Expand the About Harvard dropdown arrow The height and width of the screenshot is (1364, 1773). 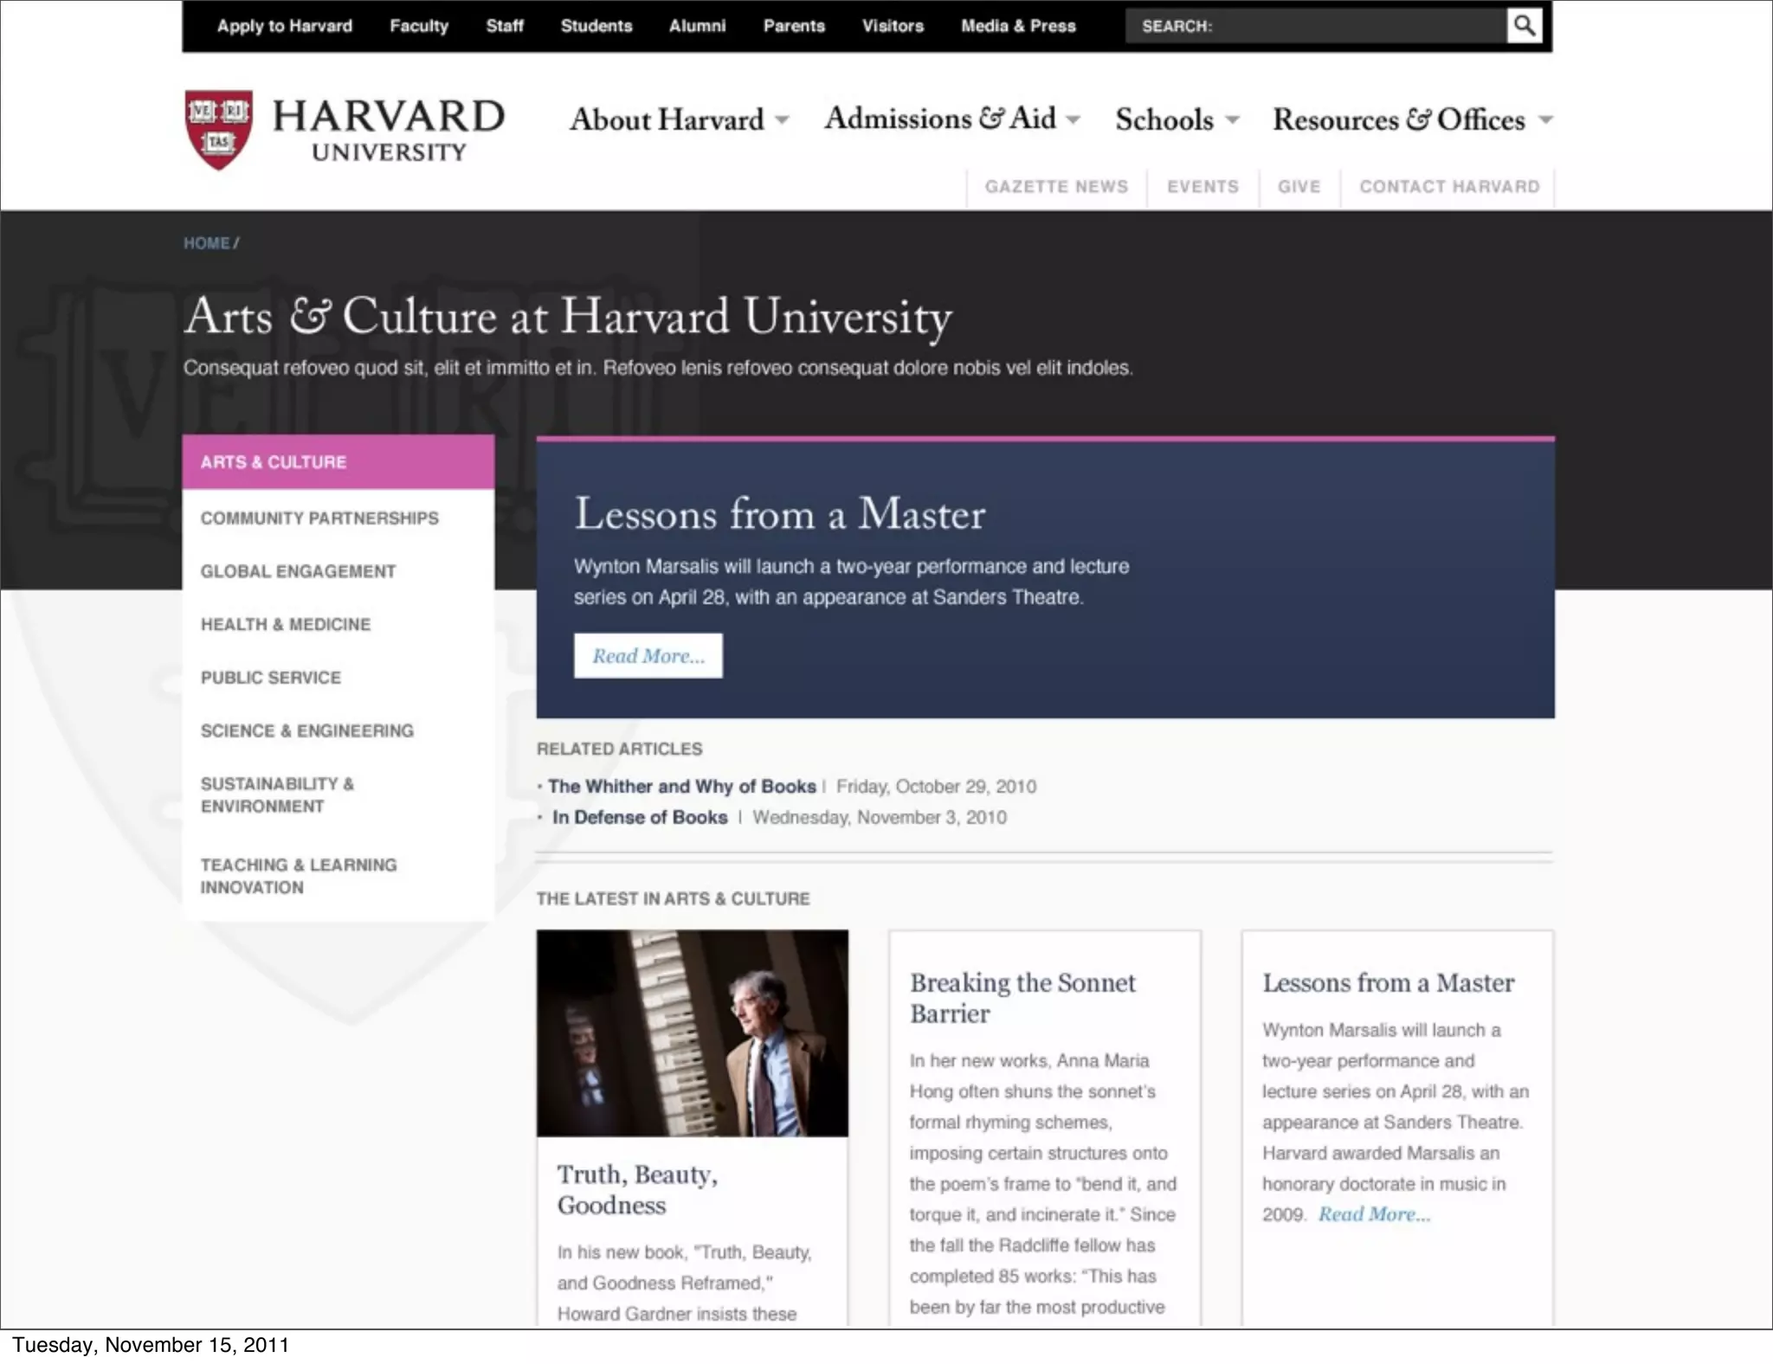point(782,119)
